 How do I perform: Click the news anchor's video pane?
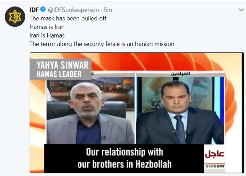point(180,110)
